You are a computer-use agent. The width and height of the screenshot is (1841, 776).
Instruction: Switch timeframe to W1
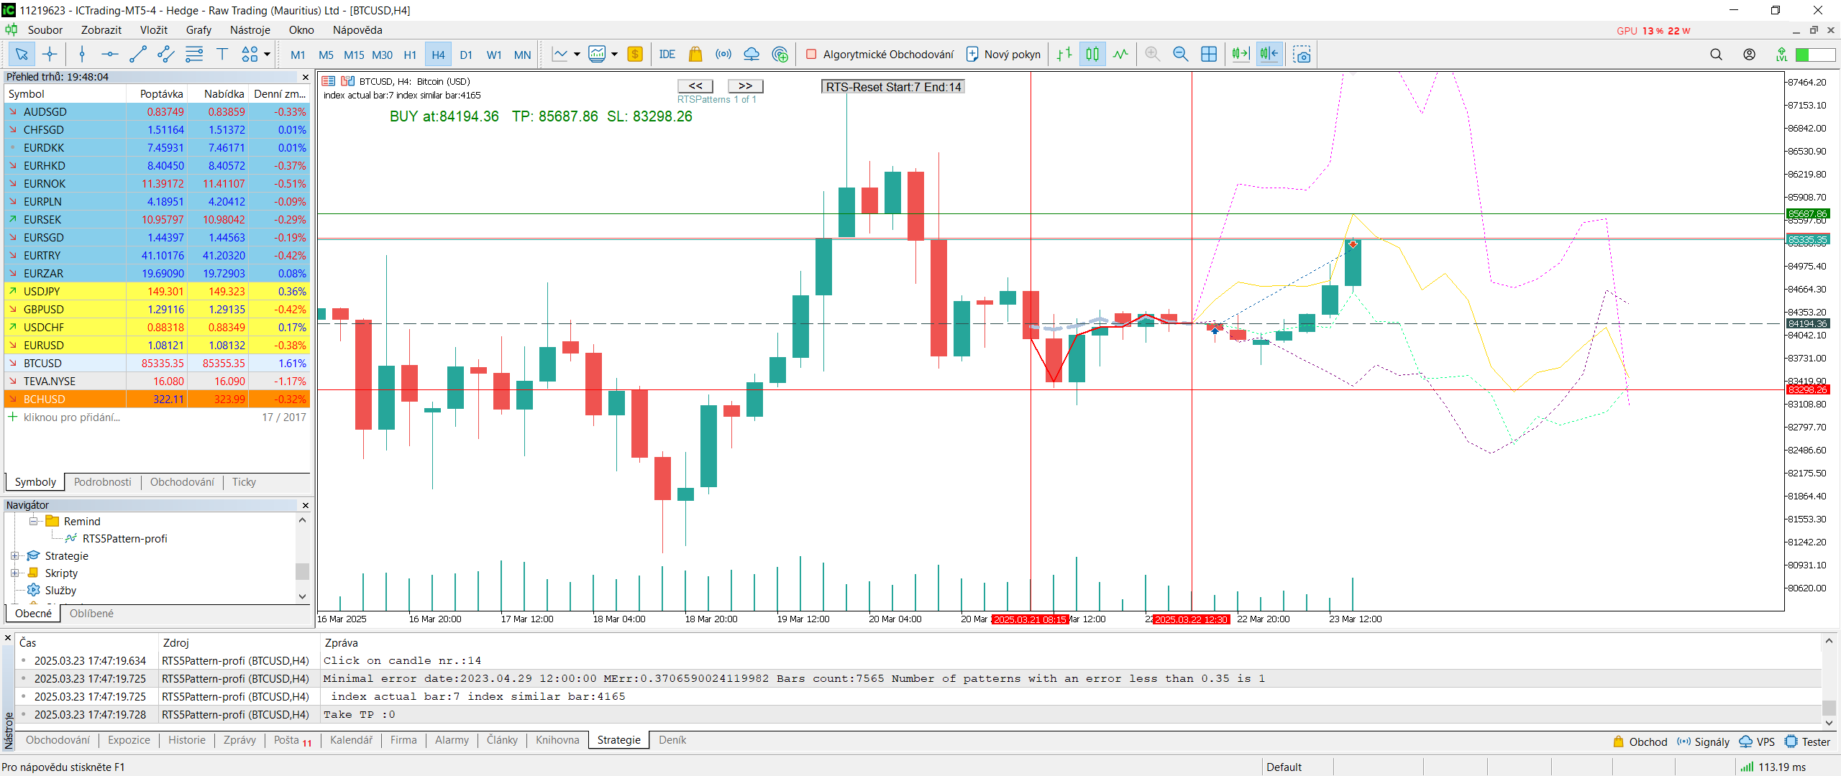494,55
